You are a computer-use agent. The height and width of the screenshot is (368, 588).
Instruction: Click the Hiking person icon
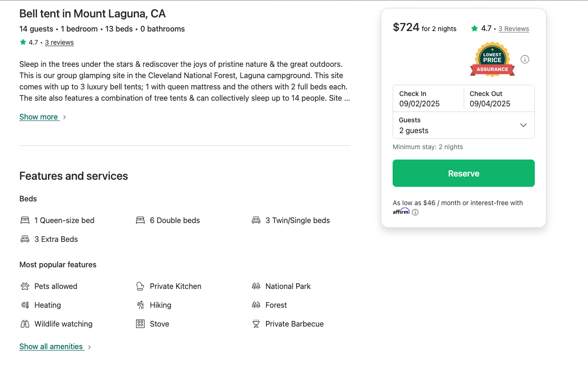click(x=140, y=305)
